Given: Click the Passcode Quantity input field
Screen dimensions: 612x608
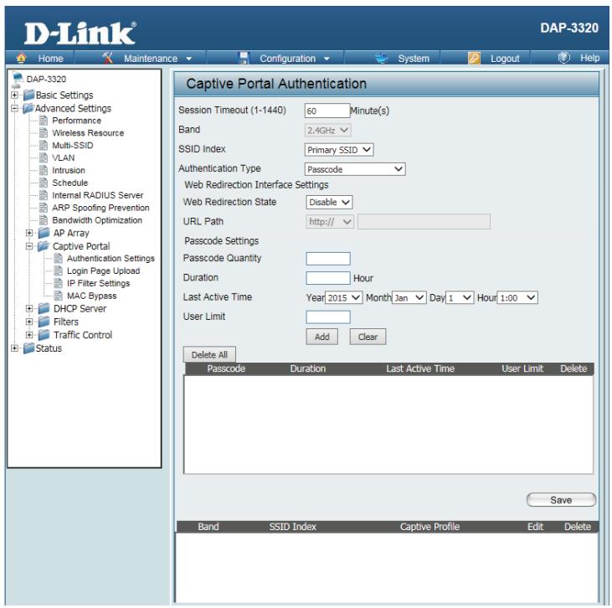Looking at the screenshot, I should coord(328,259).
